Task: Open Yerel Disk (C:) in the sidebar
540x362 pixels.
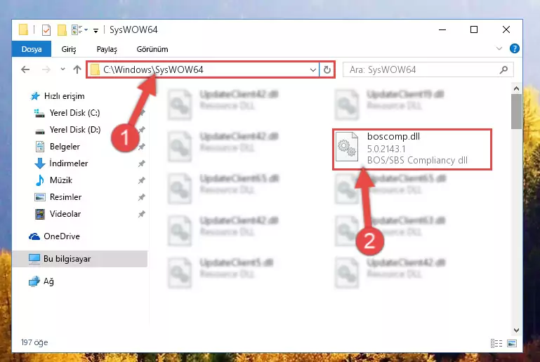Action: (x=74, y=113)
